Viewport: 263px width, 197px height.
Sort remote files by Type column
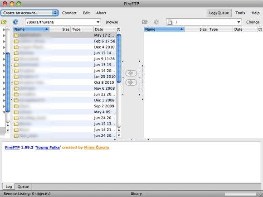tap(220, 29)
